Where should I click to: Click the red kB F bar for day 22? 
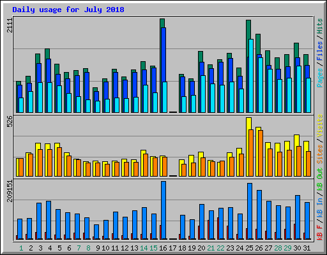[218, 228]
